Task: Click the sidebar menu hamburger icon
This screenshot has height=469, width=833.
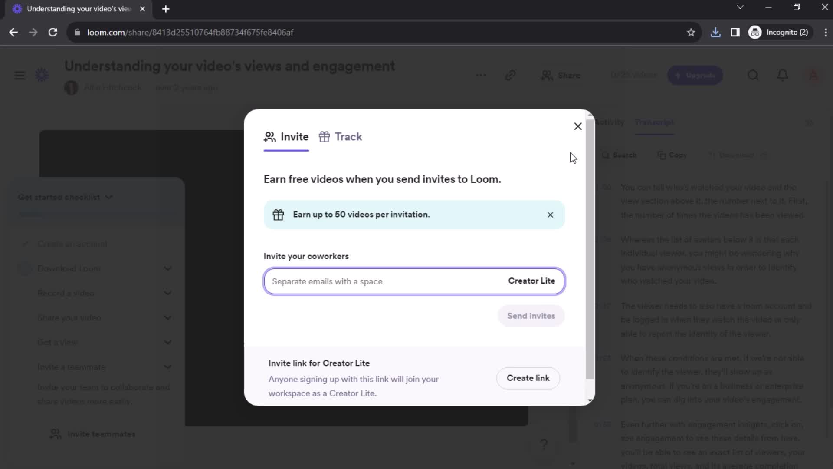Action: tap(19, 75)
